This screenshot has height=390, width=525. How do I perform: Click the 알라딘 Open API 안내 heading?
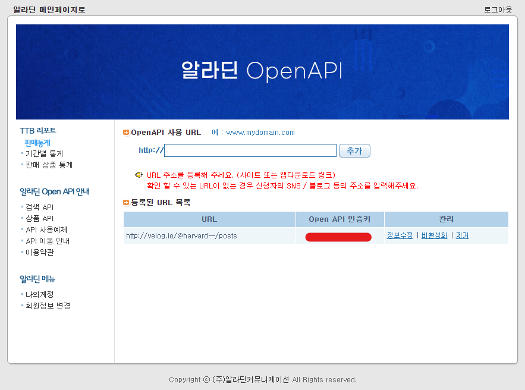click(x=55, y=192)
